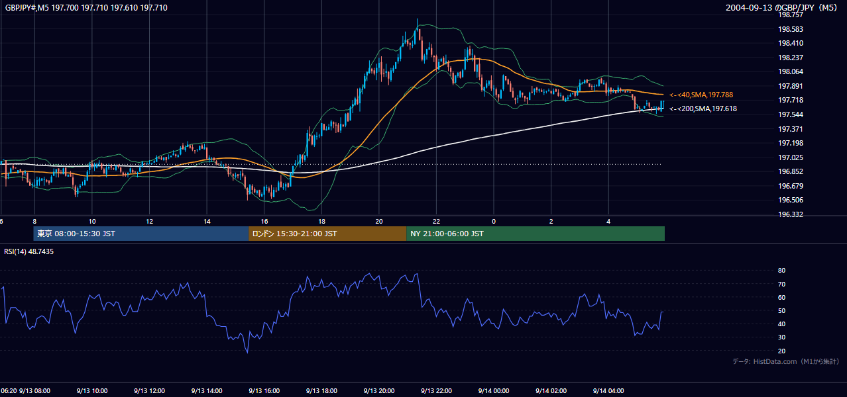Click hour tick 10 under the price chart
The image size is (847, 397).
coord(92,221)
